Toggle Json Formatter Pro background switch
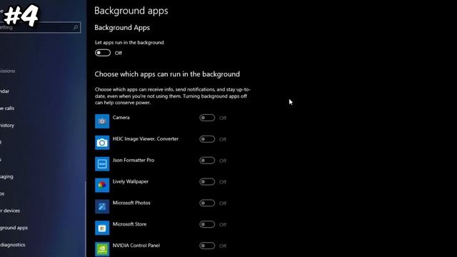Screen dimensions: 457x257 (x=207, y=160)
